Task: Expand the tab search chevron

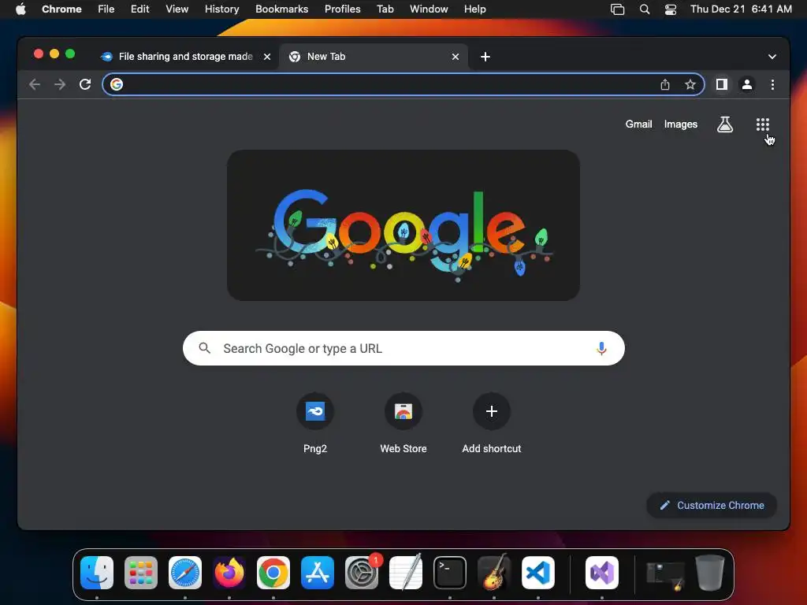Action: (x=772, y=57)
